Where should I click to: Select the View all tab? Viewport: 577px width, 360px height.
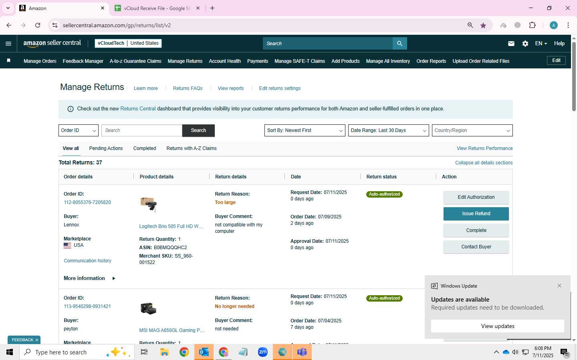click(x=71, y=148)
